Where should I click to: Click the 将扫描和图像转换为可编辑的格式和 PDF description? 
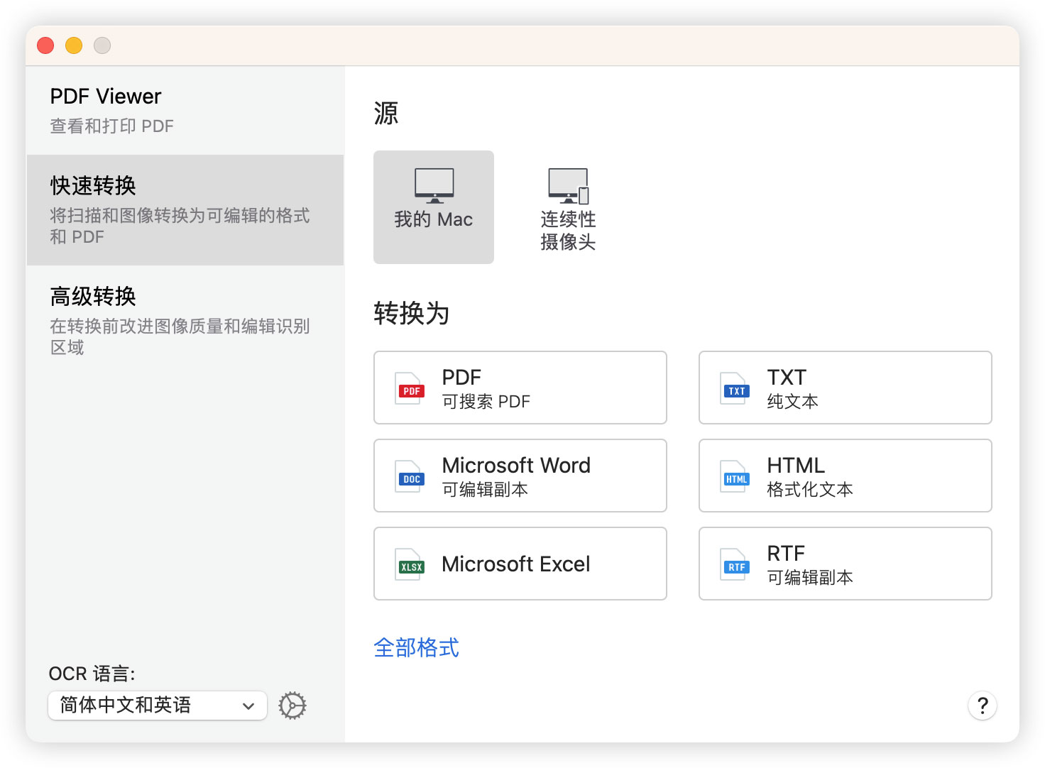(180, 226)
